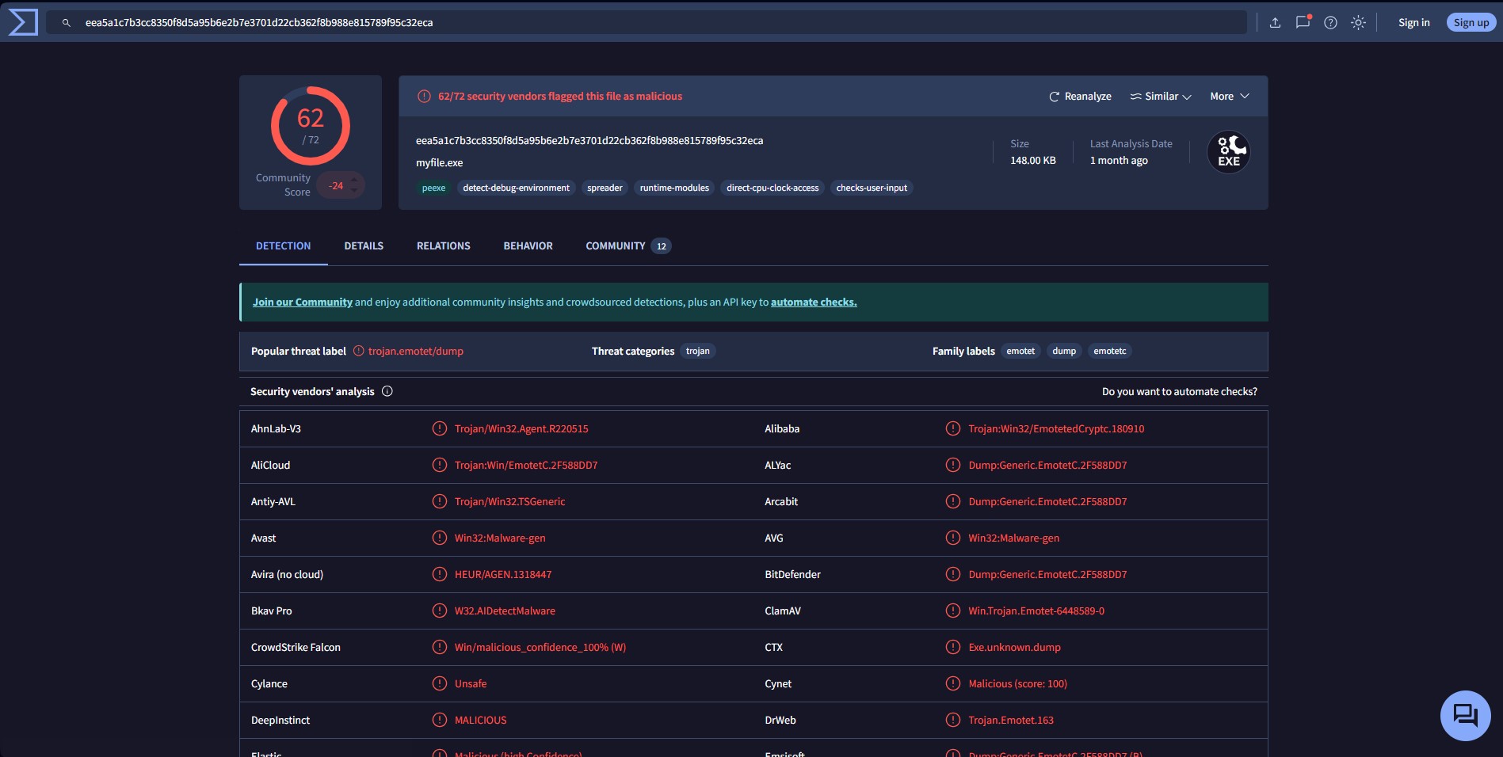The height and width of the screenshot is (757, 1503).
Task: Click Do you want to automate checks?
Action: click(x=1180, y=392)
